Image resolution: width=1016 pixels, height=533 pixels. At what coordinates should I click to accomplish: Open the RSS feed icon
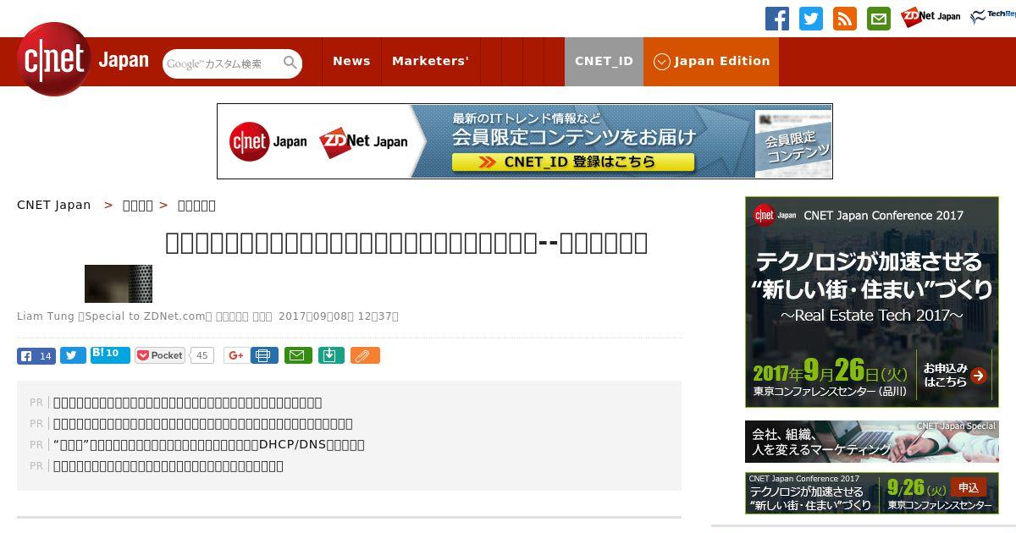(x=845, y=19)
